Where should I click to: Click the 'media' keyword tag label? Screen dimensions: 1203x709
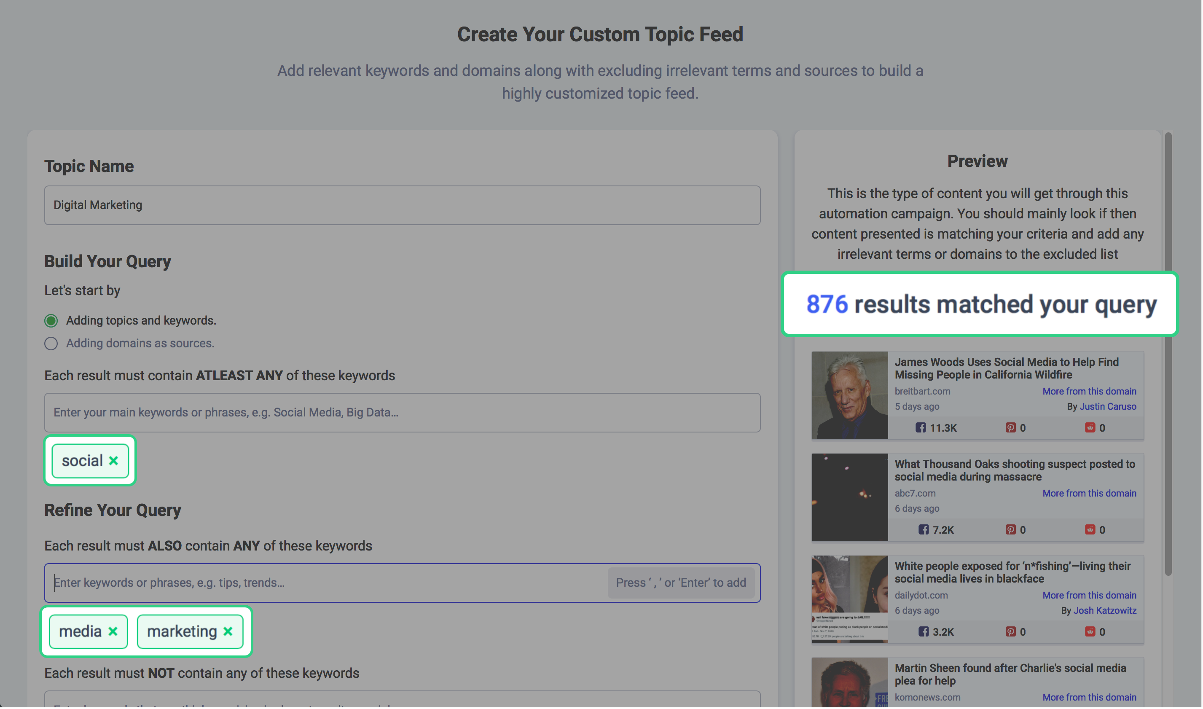[x=80, y=632]
